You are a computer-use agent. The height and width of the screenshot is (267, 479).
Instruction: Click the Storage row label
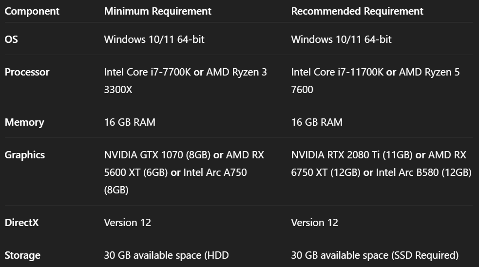point(22,255)
